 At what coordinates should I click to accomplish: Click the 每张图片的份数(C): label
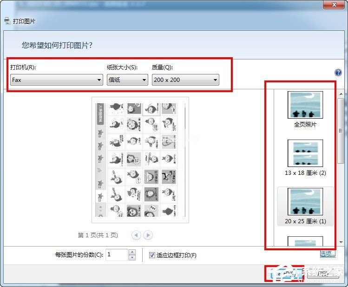[79, 255]
